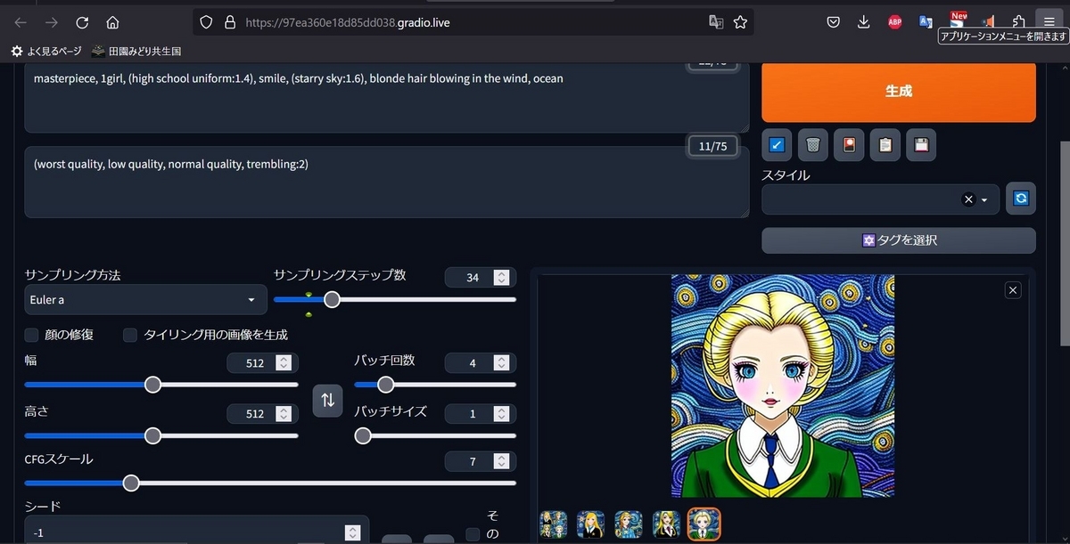1070x544 pixels.
Task: Click the translate page icon in the address bar
Action: pos(715,22)
